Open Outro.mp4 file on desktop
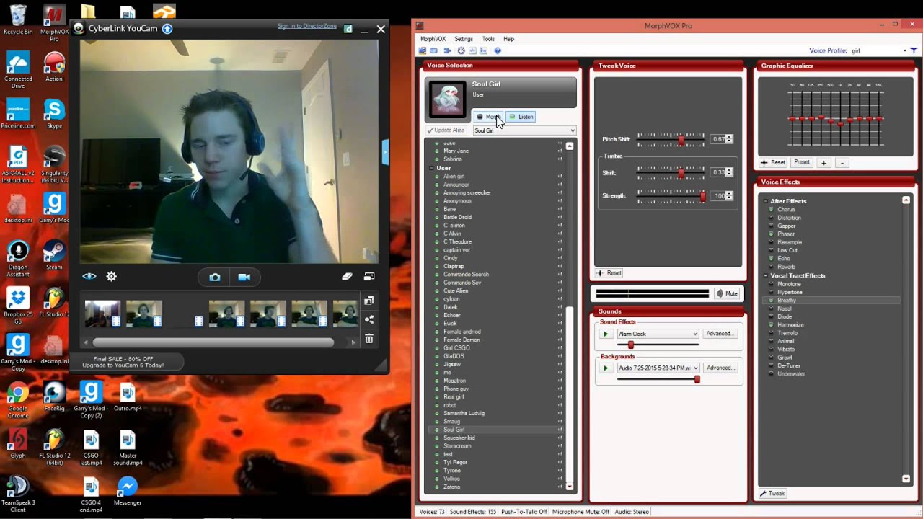The height and width of the screenshot is (519, 923). point(128,396)
